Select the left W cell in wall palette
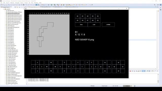 tap(47, 67)
